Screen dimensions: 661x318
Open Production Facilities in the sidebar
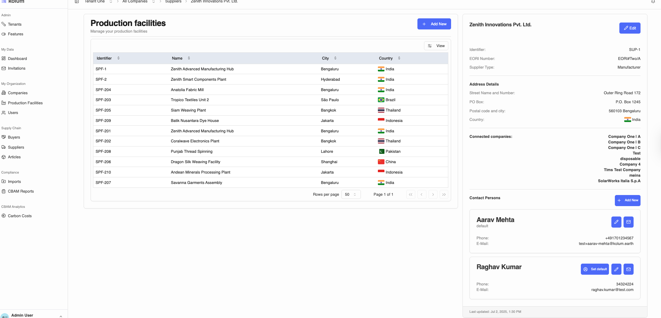click(25, 103)
